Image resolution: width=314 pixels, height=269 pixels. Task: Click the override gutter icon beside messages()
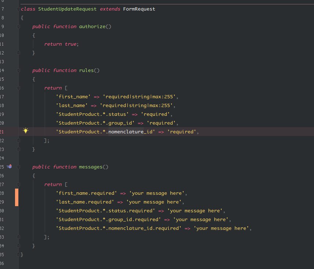9,166
